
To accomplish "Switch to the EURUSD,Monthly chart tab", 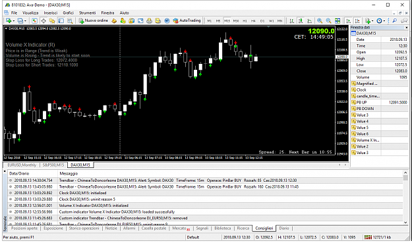I will [22, 165].
